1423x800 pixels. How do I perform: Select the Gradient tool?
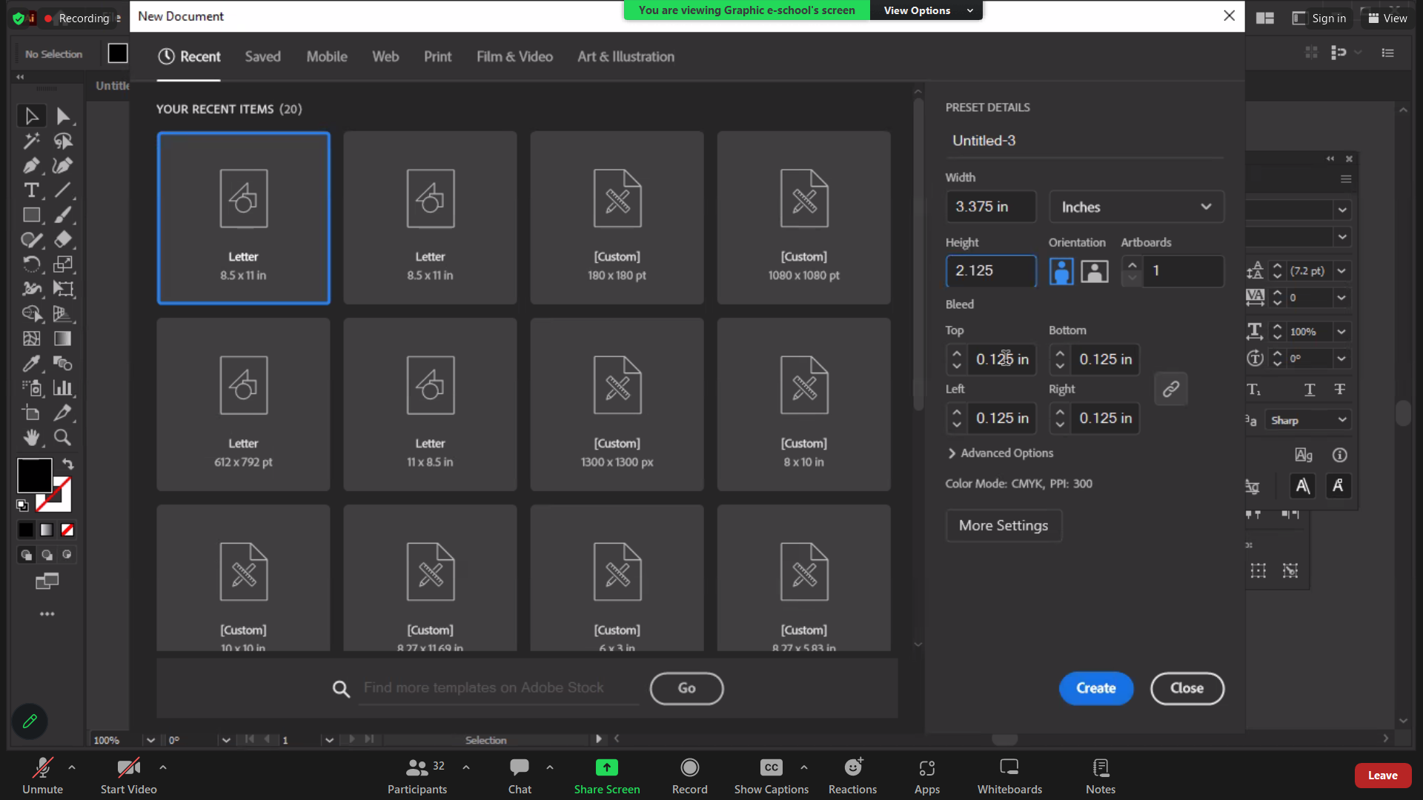click(x=63, y=339)
